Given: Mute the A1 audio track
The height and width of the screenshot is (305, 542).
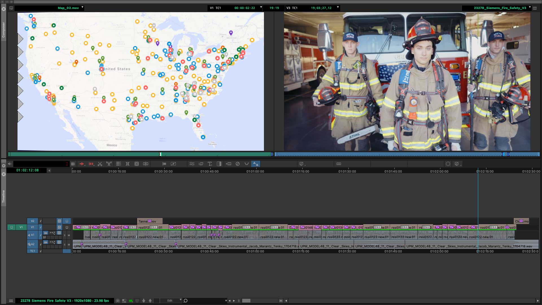Looking at the screenshot, I should (69, 235).
